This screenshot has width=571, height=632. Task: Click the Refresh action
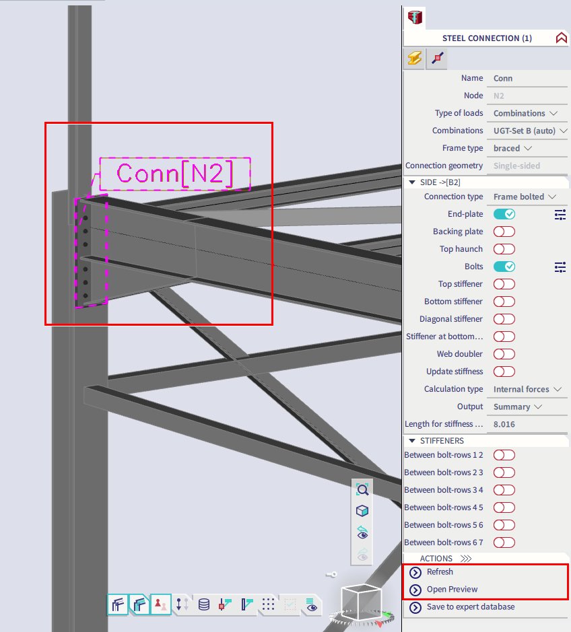(440, 572)
